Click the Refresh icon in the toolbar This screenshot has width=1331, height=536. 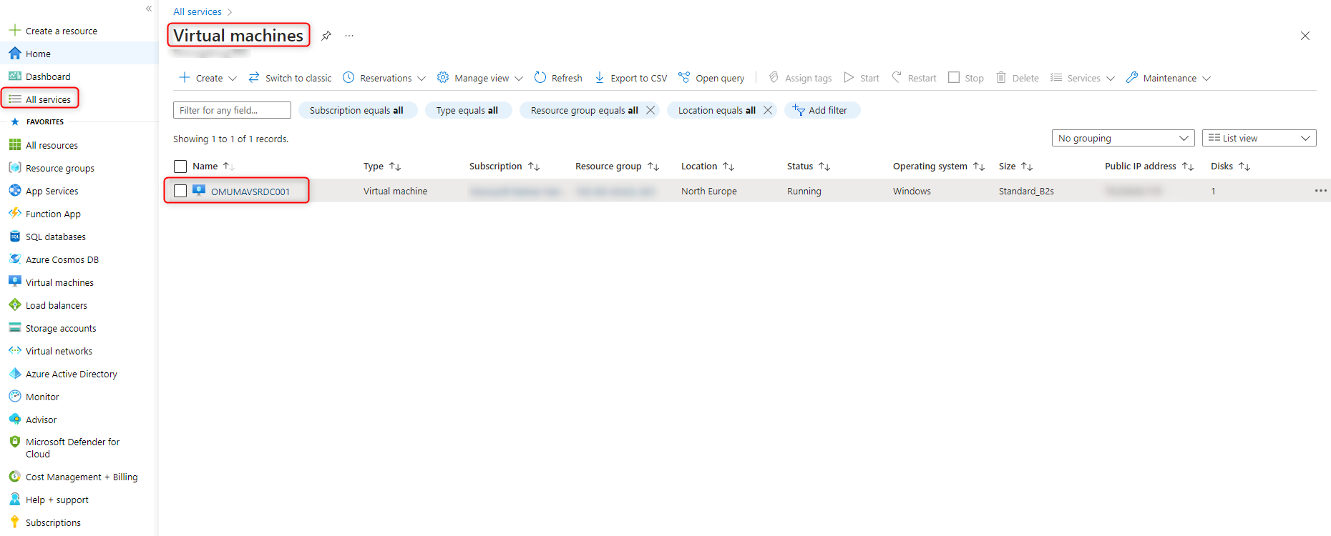[540, 78]
